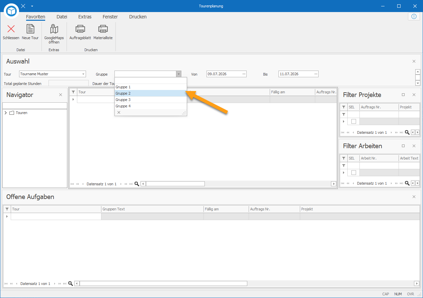The height and width of the screenshot is (298, 423).
Task: Tick SEL checkbox in Filter Arbeiten row
Action: click(x=353, y=173)
